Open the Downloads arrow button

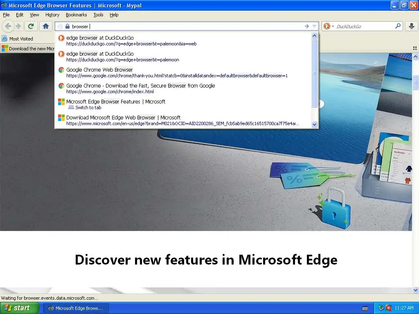pos(412,26)
